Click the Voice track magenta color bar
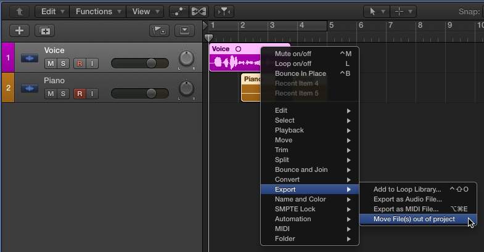The width and height of the screenshot is (484, 252). click(x=9, y=58)
